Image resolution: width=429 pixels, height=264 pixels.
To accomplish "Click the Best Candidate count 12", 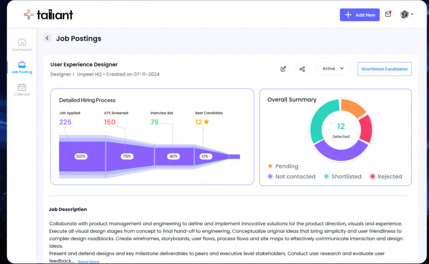I will tap(199, 122).
